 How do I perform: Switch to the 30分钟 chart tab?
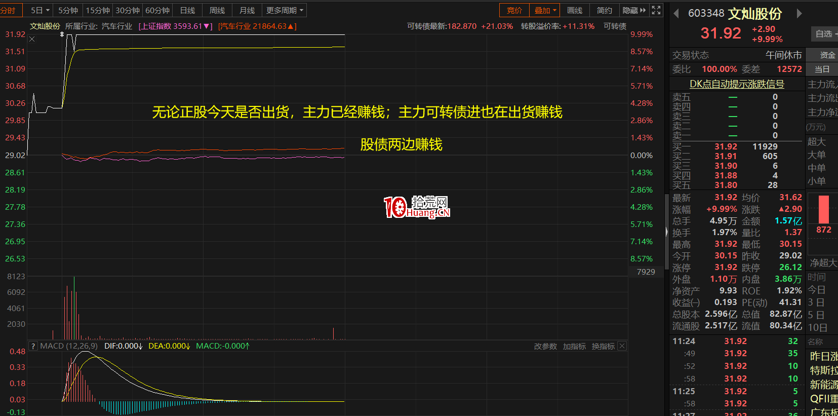click(x=128, y=10)
